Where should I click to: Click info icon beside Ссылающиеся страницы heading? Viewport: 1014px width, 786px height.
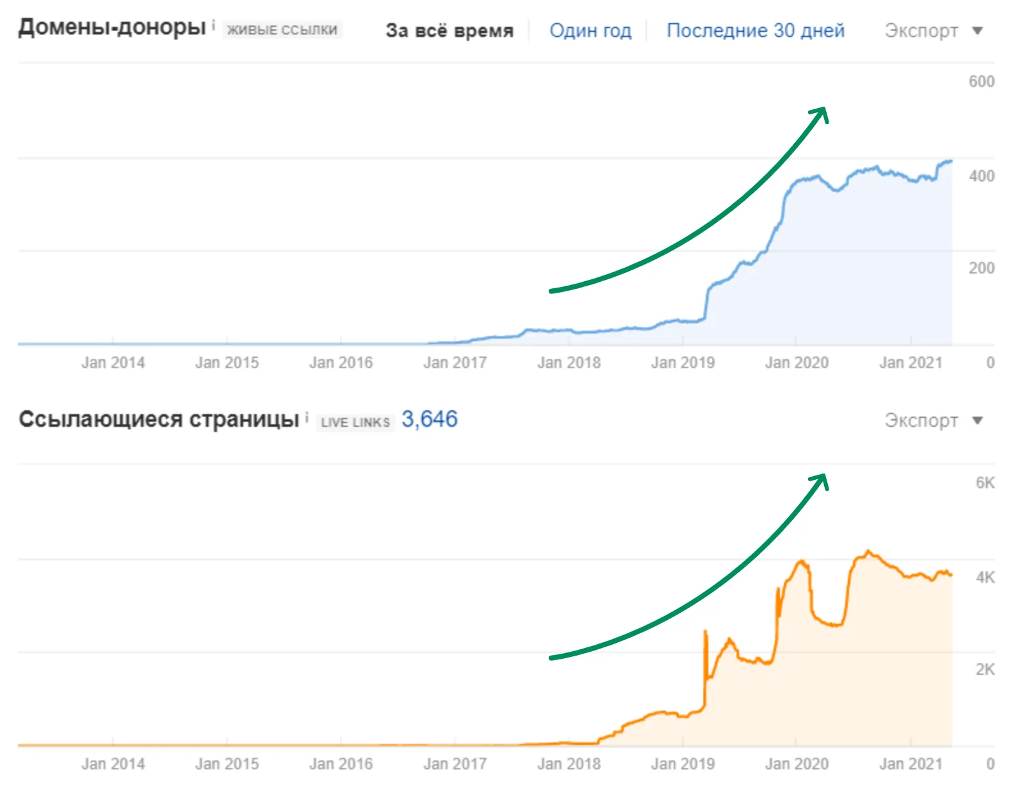tap(307, 418)
